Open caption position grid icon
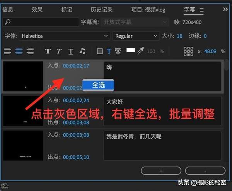Viewport: 232px width, 191px height. (188, 51)
